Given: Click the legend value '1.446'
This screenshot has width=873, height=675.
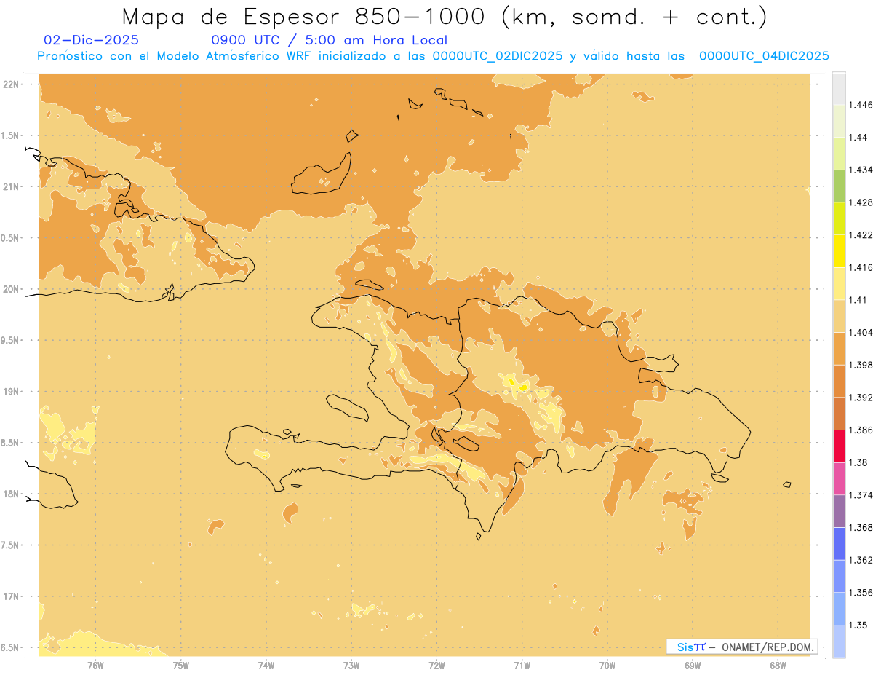Looking at the screenshot, I should 861,105.
